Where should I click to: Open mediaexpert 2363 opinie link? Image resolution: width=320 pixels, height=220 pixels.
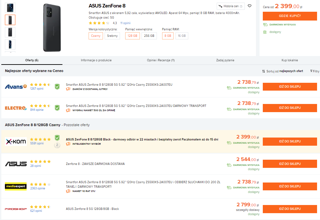click(x=38, y=188)
